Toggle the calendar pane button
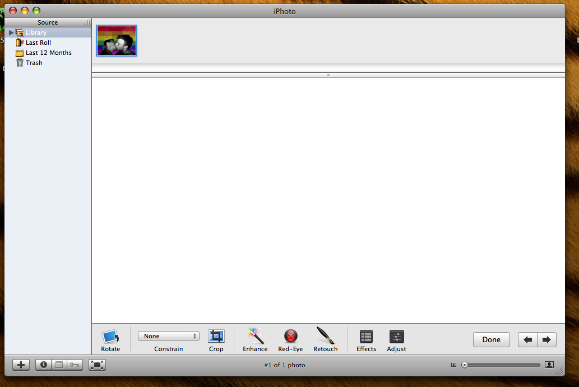The image size is (579, 387). [x=59, y=365]
